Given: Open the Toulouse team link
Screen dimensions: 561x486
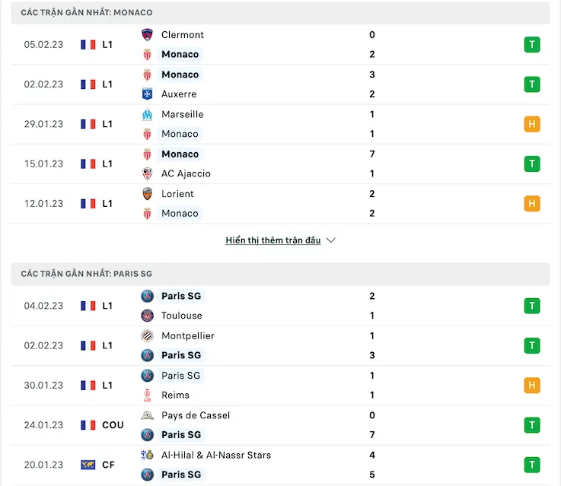Looking at the screenshot, I should [182, 316].
